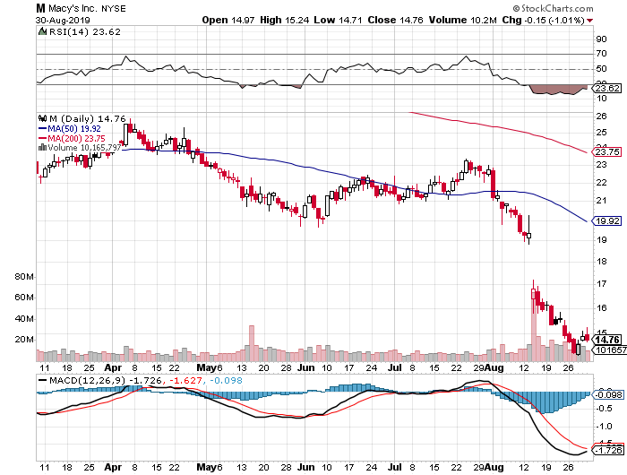Screen dimensions: 627x475
Task: Click the red down-arrow next to Chg
Action: (589, 21)
